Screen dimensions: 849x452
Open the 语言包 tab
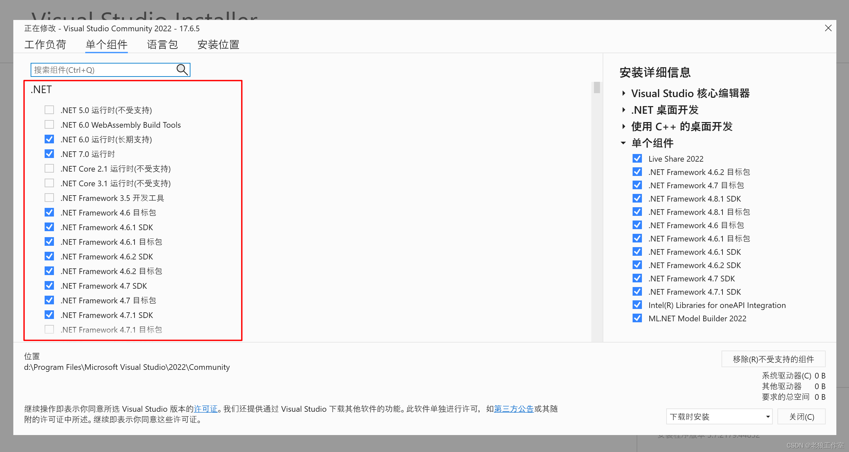(162, 44)
